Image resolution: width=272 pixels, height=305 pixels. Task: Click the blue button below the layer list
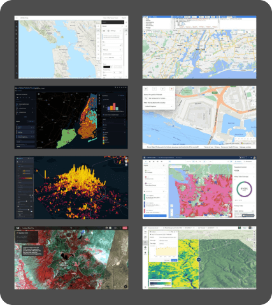pyautogui.click(x=155, y=216)
